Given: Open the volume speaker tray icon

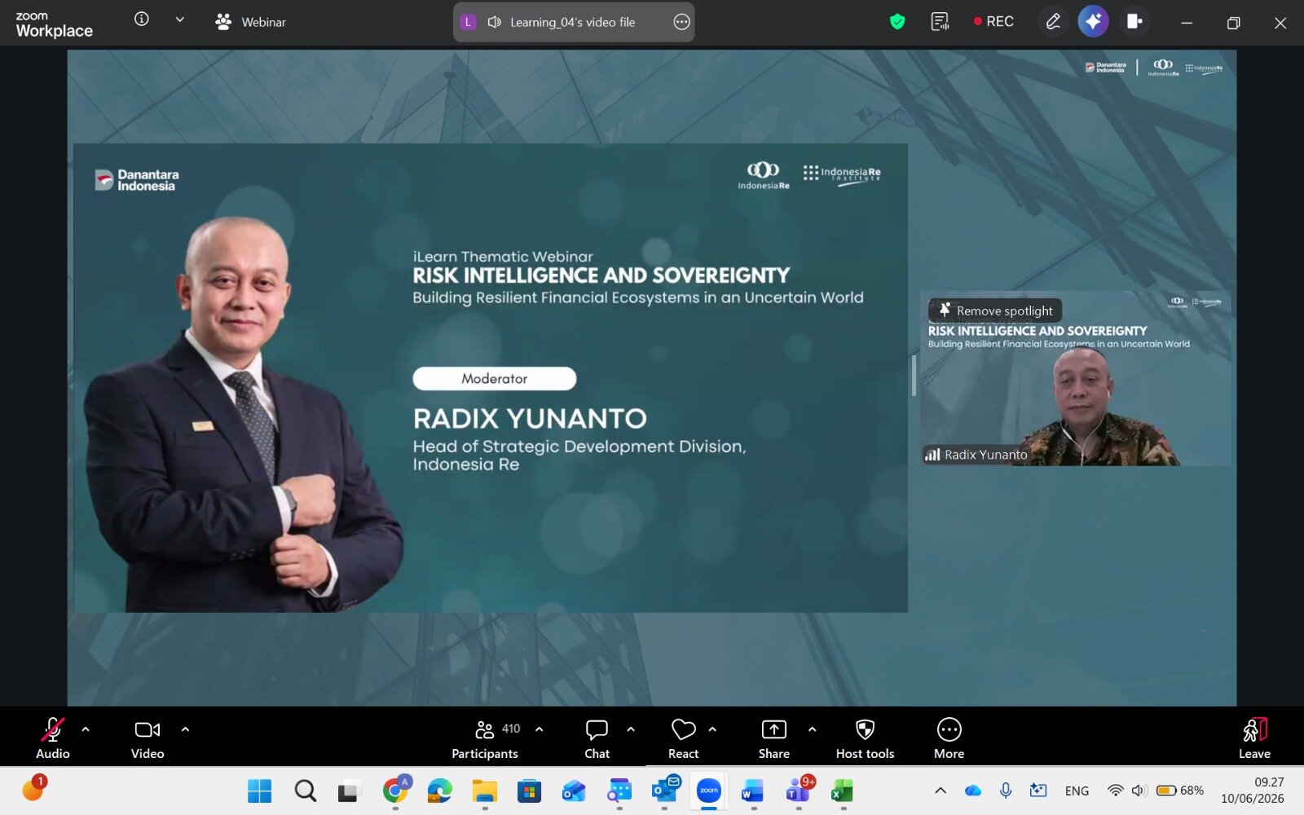Looking at the screenshot, I should [1139, 791].
